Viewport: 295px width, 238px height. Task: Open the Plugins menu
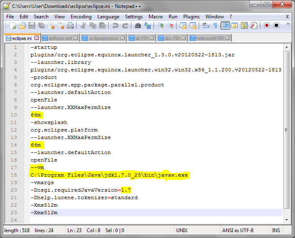(x=191, y=17)
